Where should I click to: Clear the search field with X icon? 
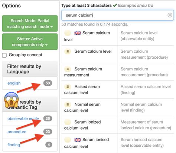[x=170, y=15]
